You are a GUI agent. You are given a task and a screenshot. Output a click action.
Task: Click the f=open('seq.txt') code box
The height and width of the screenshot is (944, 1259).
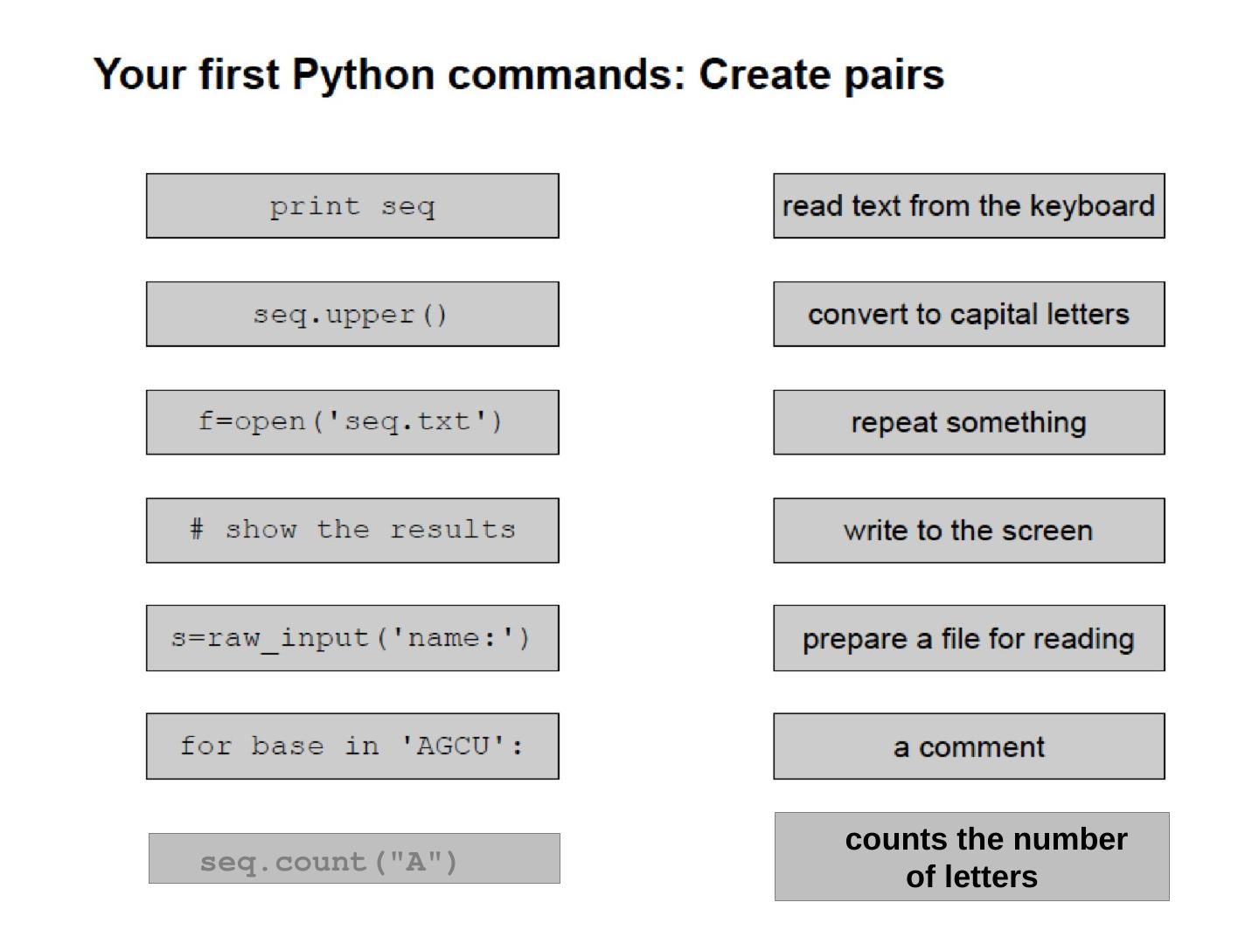pyautogui.click(x=352, y=422)
